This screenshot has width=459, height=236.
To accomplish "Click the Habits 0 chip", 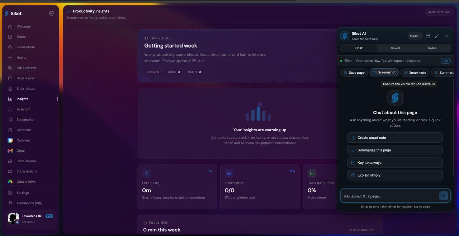I will pos(194,72).
